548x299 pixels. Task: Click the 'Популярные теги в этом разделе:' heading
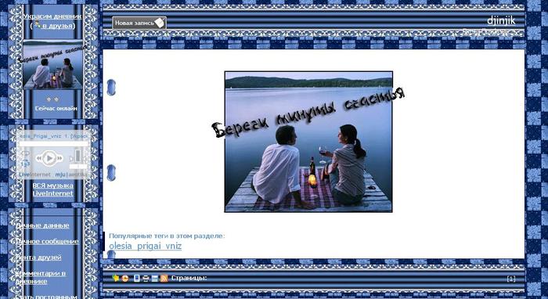(x=167, y=236)
